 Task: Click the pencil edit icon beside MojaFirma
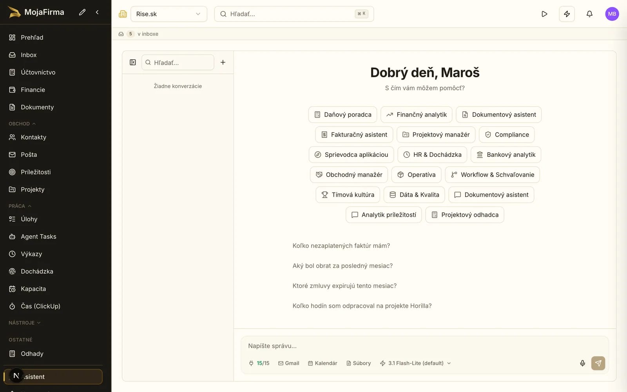[x=82, y=12]
